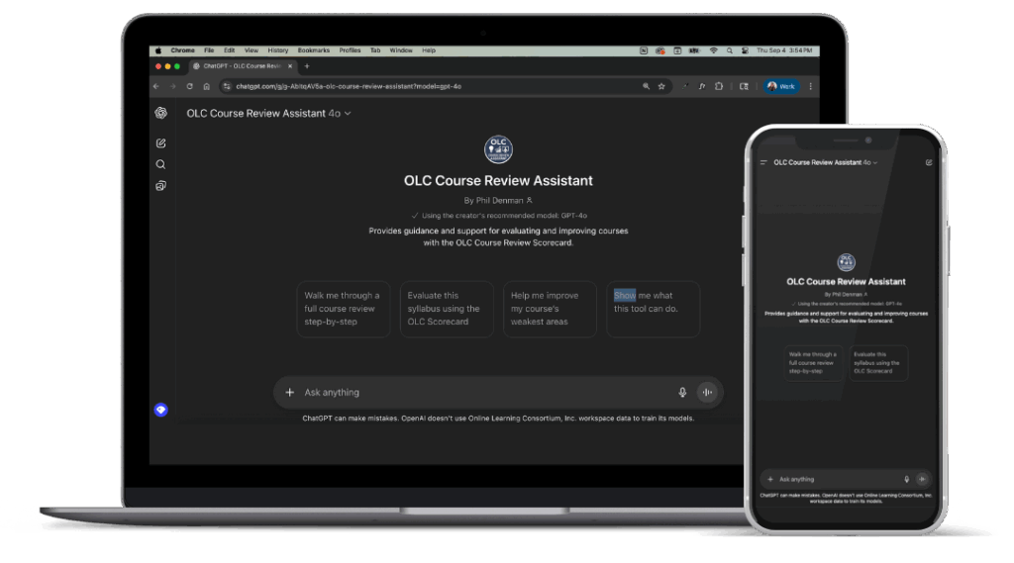Click the chatgpt.com URL in address bar
1014x563 pixels.
click(349, 86)
